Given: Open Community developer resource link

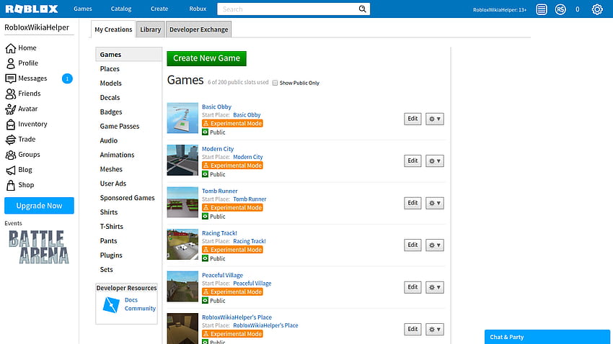Looking at the screenshot, I should tap(140, 309).
